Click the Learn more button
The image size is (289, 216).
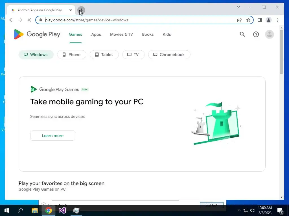53,136
